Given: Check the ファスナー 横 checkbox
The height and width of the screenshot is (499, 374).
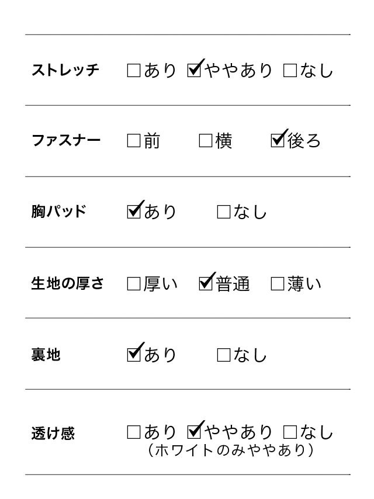Looking at the screenshot, I should coord(205,141).
